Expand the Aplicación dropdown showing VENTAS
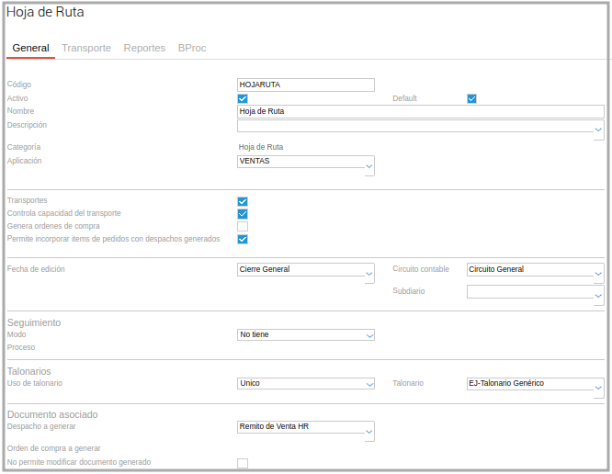The height and width of the screenshot is (474, 612). click(369, 167)
